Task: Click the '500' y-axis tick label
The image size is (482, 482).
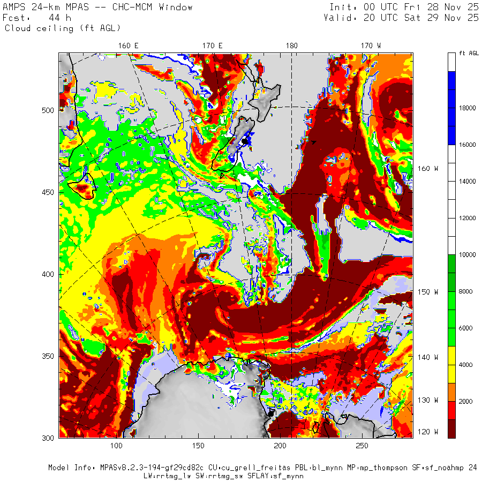Action: coord(48,110)
